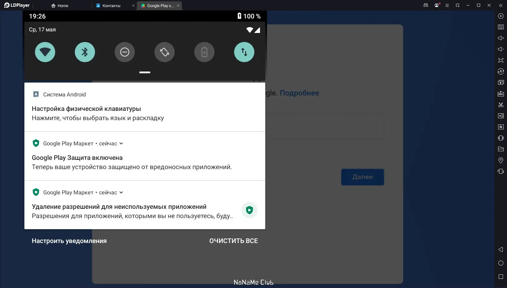Toggle auto-rotate quick settings tile

[x=165, y=52]
